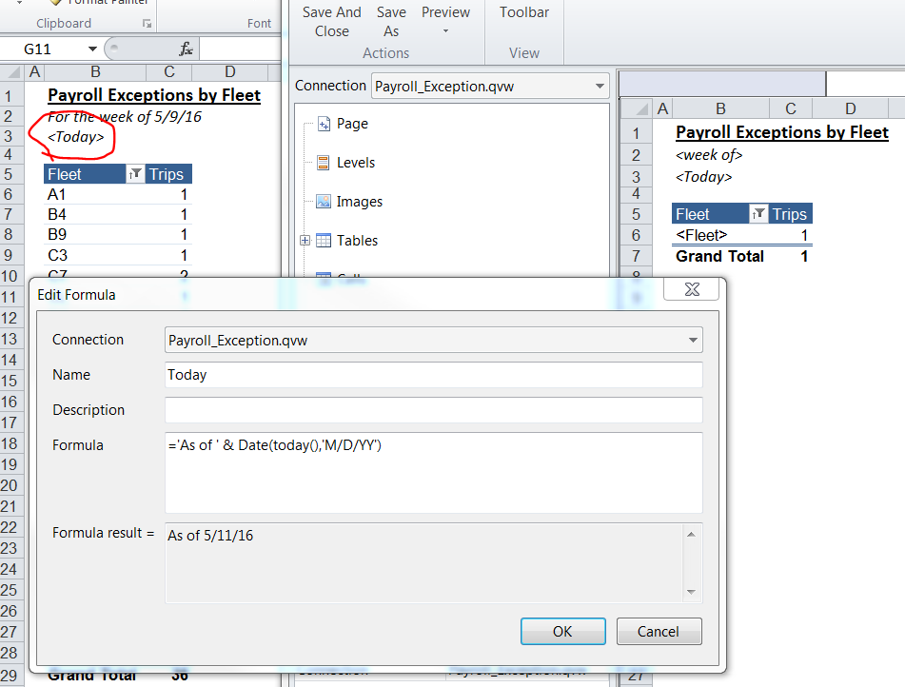
Task: Click the fx insert function icon
Action: click(186, 49)
